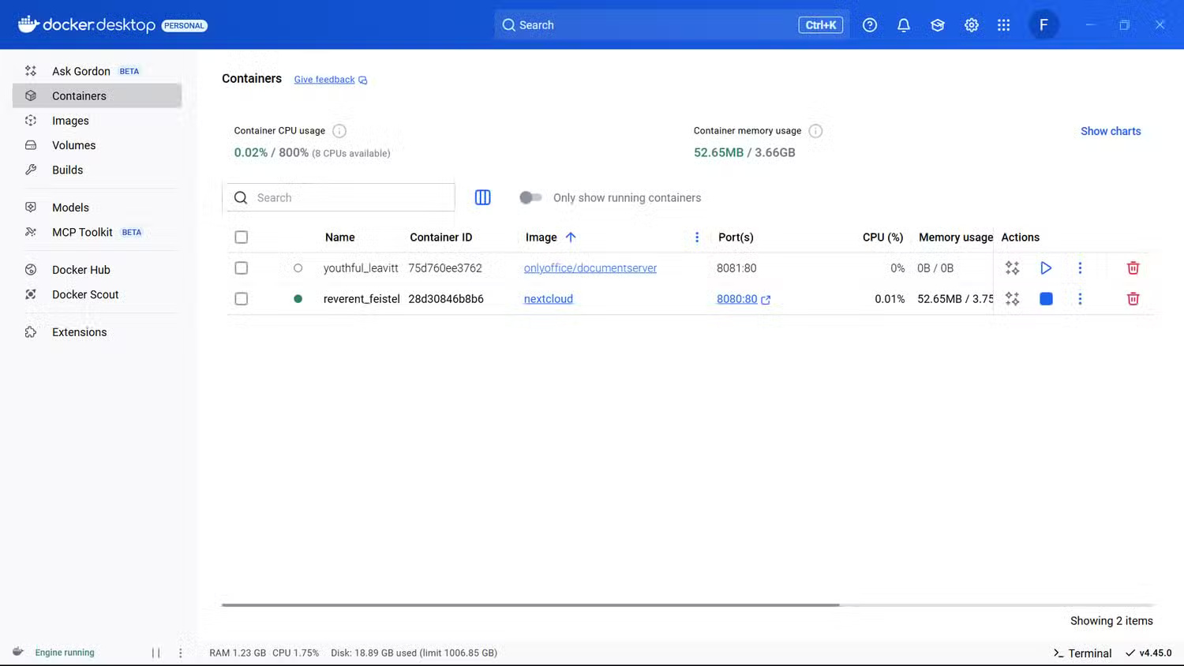Go to Images in the sidebar
The image size is (1184, 666).
pyautogui.click(x=70, y=121)
